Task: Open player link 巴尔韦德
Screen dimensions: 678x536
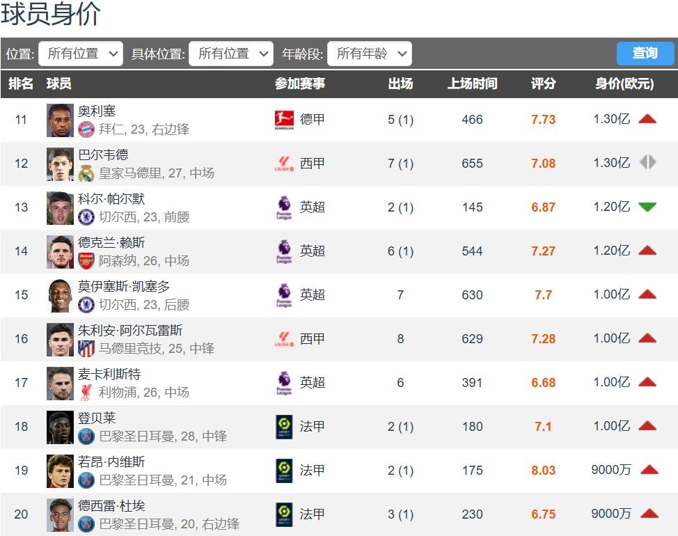Action: (x=103, y=155)
